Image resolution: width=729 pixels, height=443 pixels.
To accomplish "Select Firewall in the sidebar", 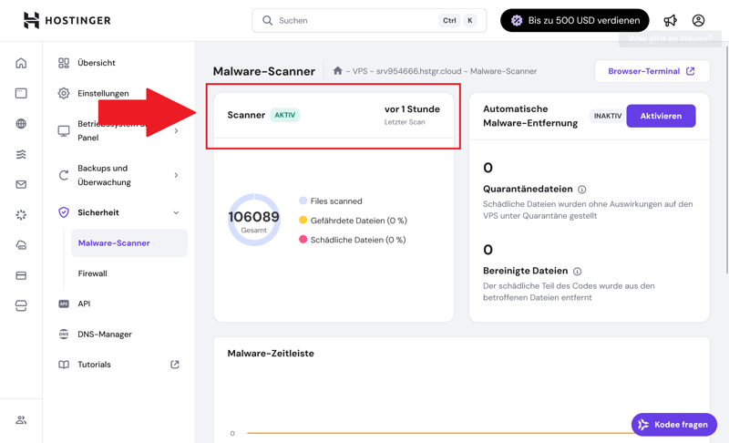I will tap(93, 273).
